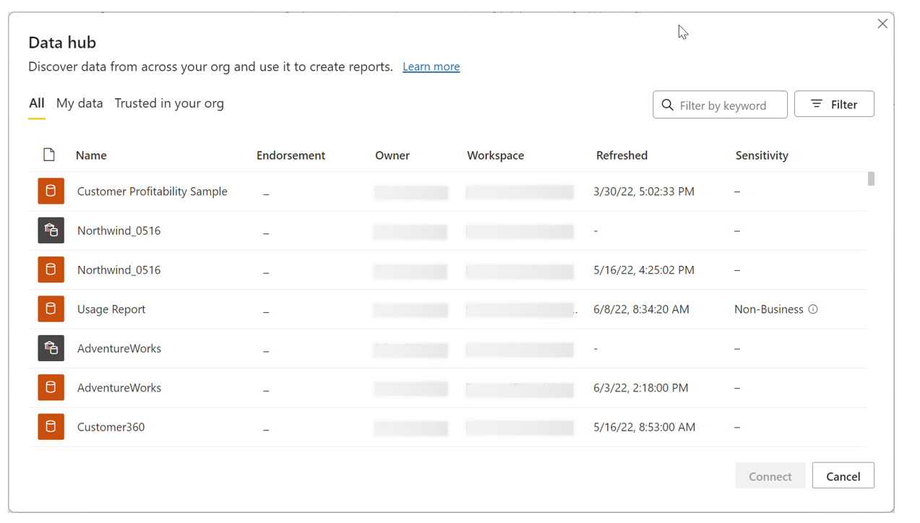Select the Usage Report dataset icon
Image resolution: width=920 pixels, height=523 pixels.
pos(51,309)
